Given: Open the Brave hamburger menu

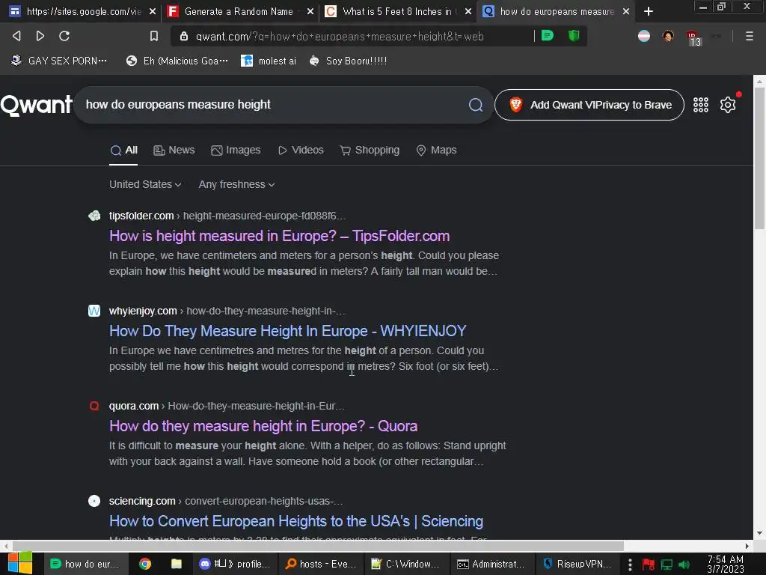Looking at the screenshot, I should pyautogui.click(x=749, y=36).
